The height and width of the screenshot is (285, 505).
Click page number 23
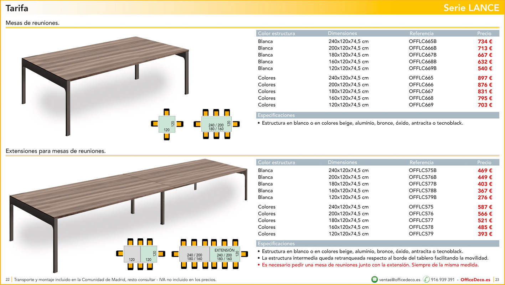coord(497,280)
